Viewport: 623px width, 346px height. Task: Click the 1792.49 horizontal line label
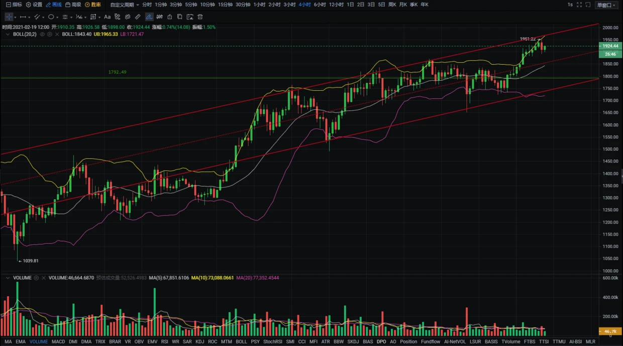pyautogui.click(x=117, y=72)
